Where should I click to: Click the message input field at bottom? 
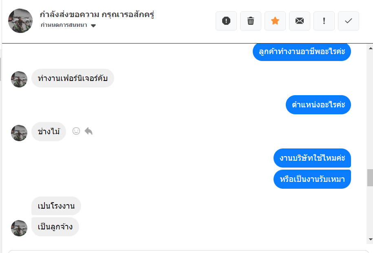tap(188, 251)
